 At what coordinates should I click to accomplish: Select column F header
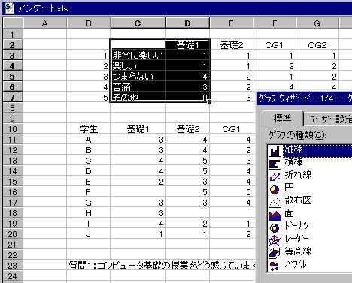click(x=275, y=23)
